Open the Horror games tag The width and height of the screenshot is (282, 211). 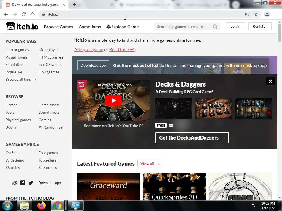point(17,50)
